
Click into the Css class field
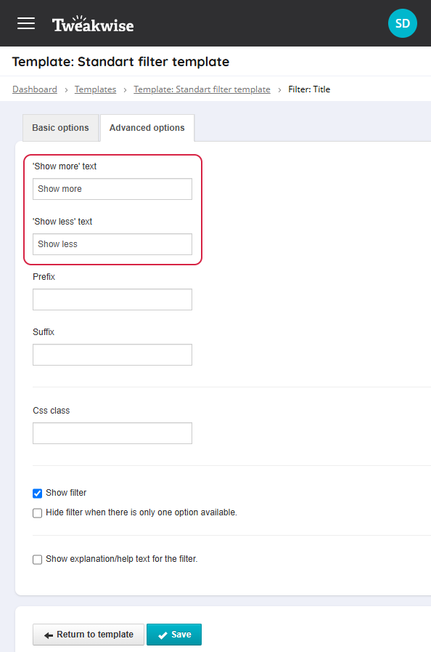112,433
